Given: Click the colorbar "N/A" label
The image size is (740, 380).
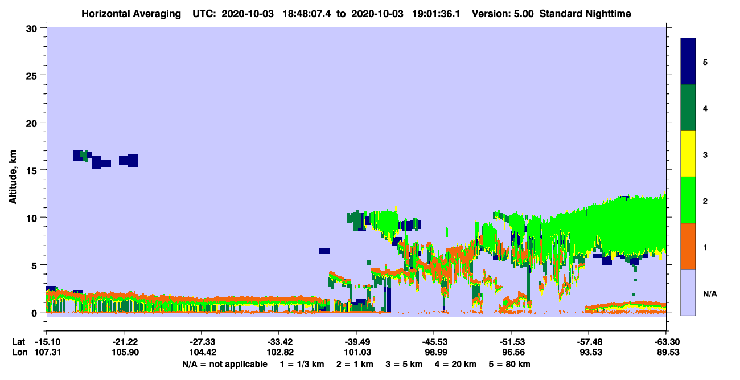Looking at the screenshot, I should click(x=709, y=293).
